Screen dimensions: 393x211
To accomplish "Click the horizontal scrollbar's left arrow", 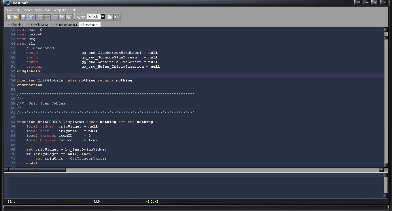I will pos(6,170).
